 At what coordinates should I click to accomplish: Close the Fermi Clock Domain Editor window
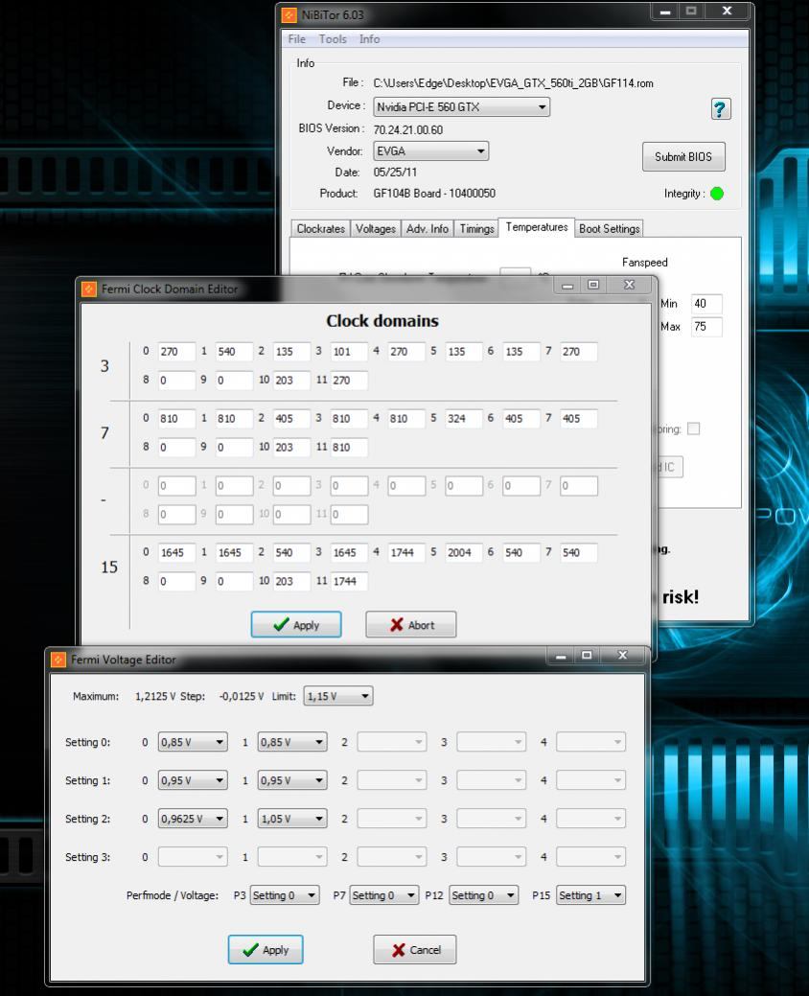tap(629, 286)
